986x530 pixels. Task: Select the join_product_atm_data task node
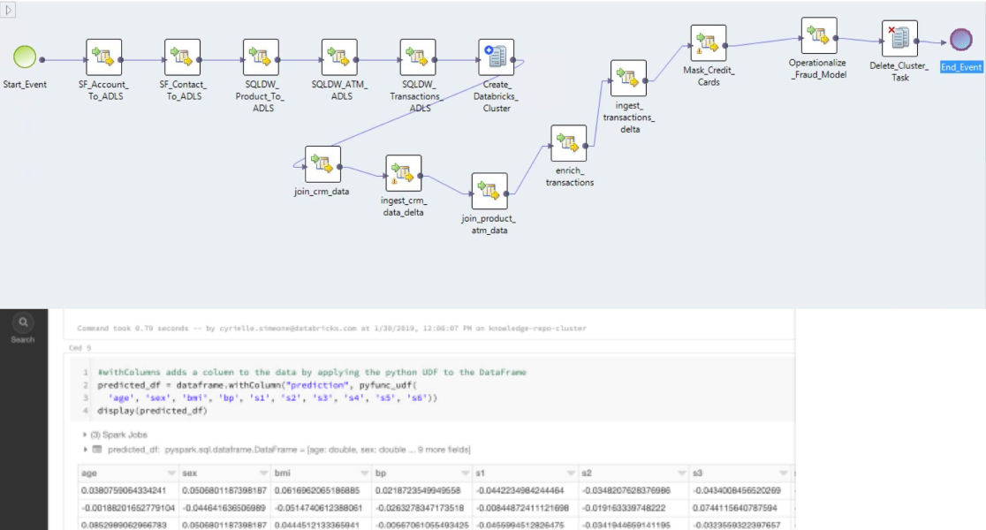click(489, 191)
